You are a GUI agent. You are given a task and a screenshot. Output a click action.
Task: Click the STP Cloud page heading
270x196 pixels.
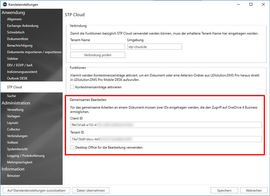point(75,15)
